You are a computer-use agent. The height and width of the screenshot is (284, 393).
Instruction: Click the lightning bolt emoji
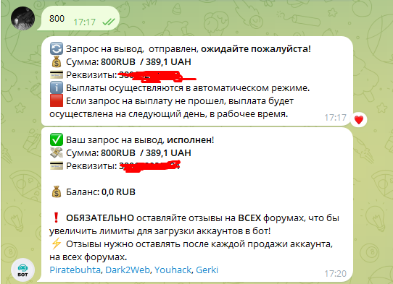point(56,244)
